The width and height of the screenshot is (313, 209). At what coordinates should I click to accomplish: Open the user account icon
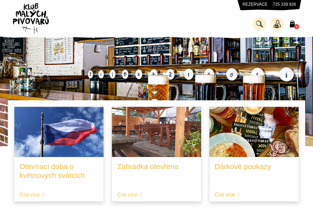277,24
